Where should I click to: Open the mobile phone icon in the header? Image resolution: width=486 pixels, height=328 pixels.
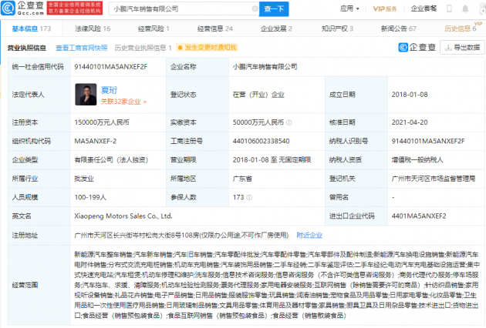[x=449, y=8]
